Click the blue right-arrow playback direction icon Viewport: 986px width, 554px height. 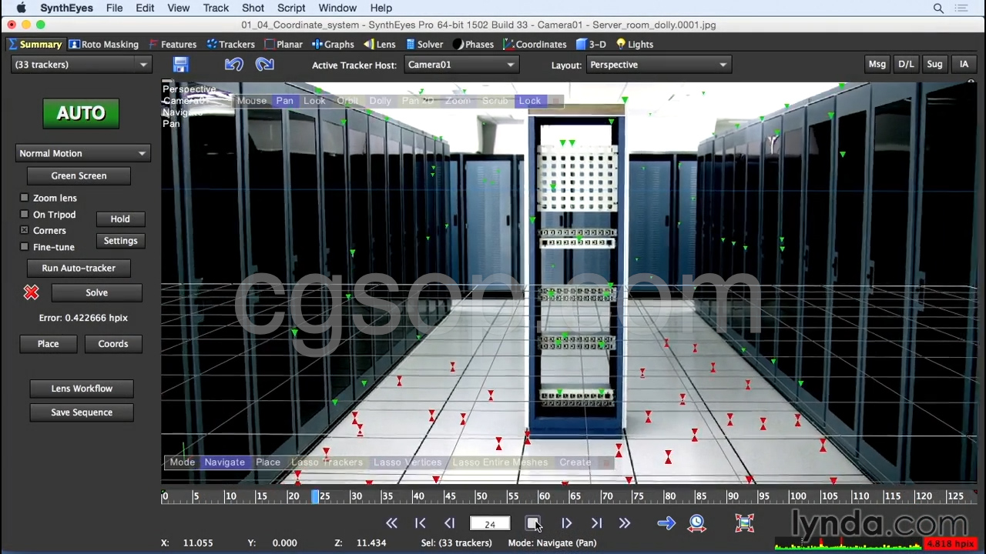(666, 523)
